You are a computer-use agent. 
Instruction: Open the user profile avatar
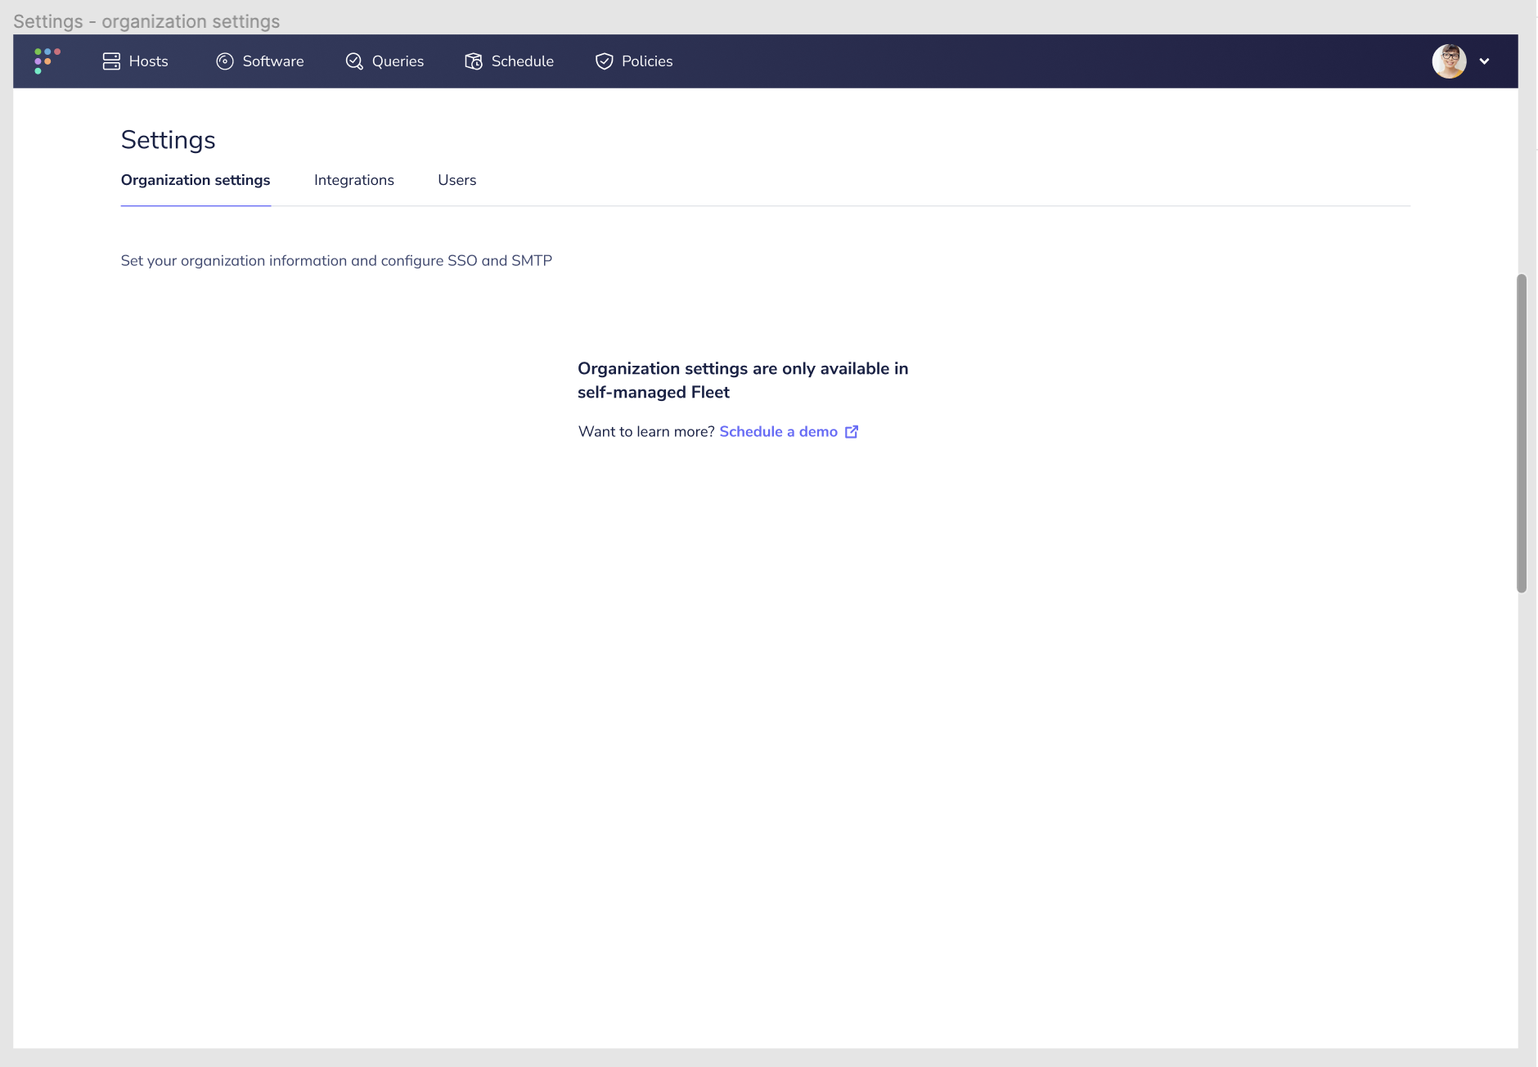click(x=1449, y=61)
